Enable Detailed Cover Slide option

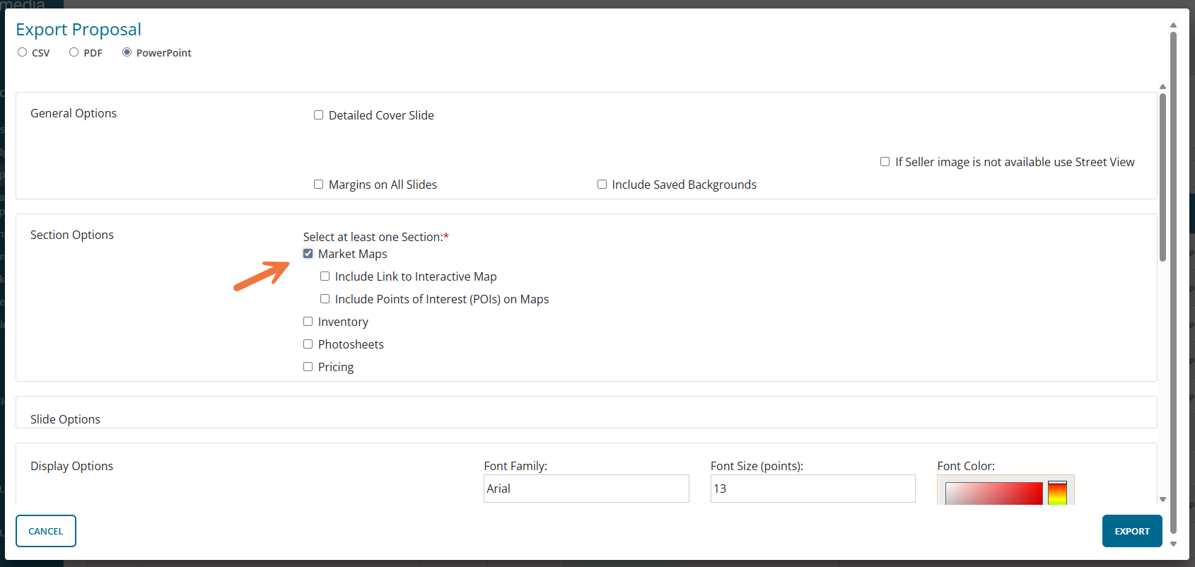tap(319, 115)
